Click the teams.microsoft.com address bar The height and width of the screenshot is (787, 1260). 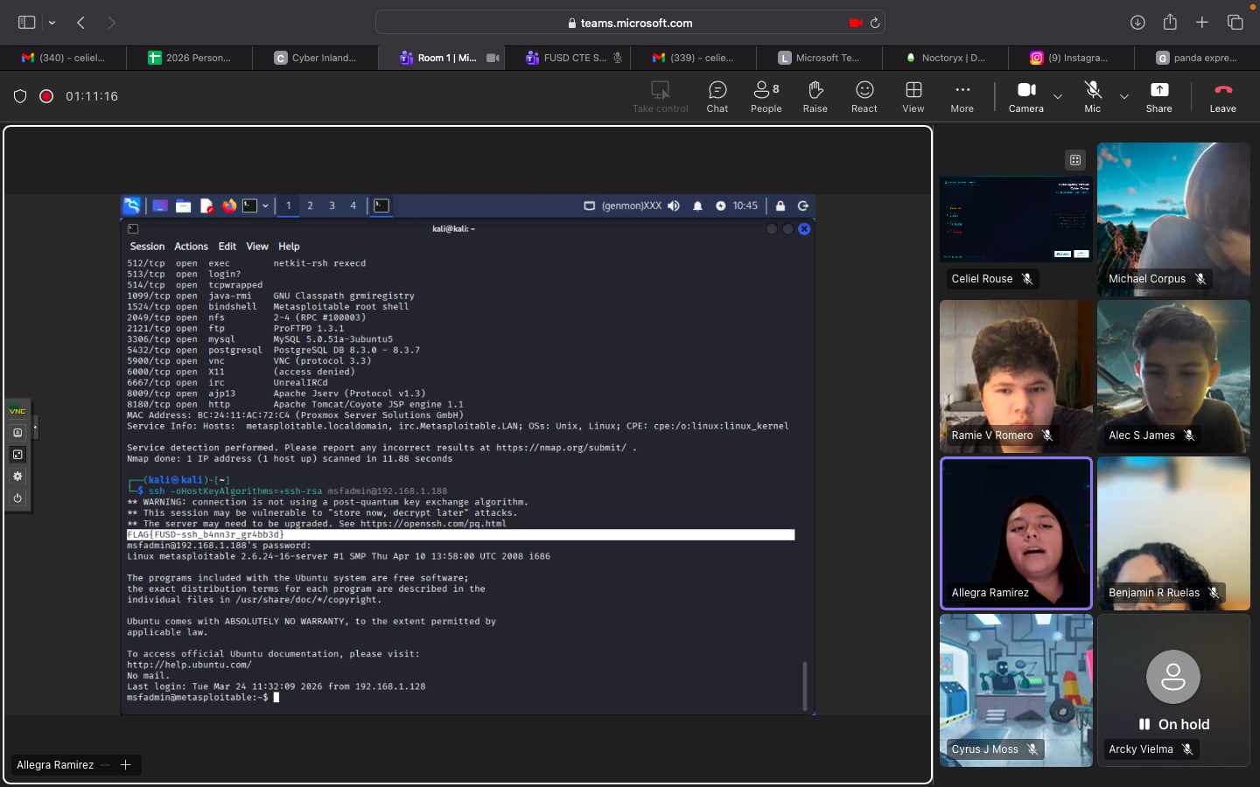point(630,23)
